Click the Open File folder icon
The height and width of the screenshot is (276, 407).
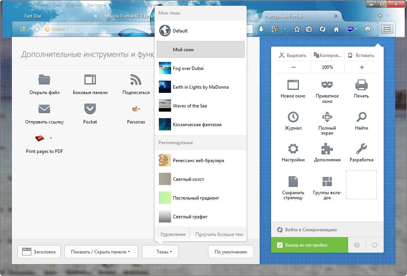tap(44, 80)
